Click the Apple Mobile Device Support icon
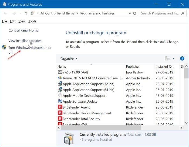This screenshot has height=147, width=189. [60, 95]
